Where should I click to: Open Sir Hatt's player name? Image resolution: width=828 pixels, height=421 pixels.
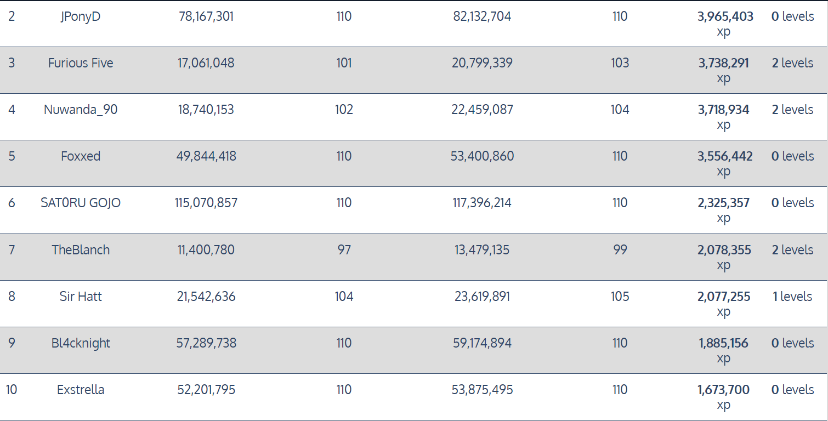(81, 297)
